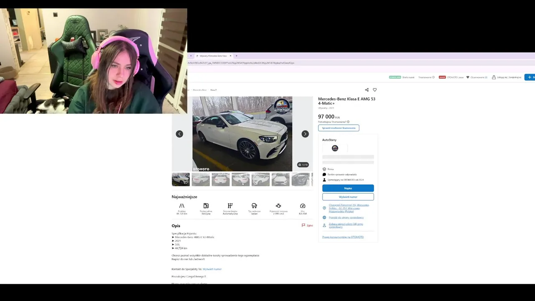535x301 pixels.
Task: Click the globe icon next to seller page link
Action: [x=324, y=217]
